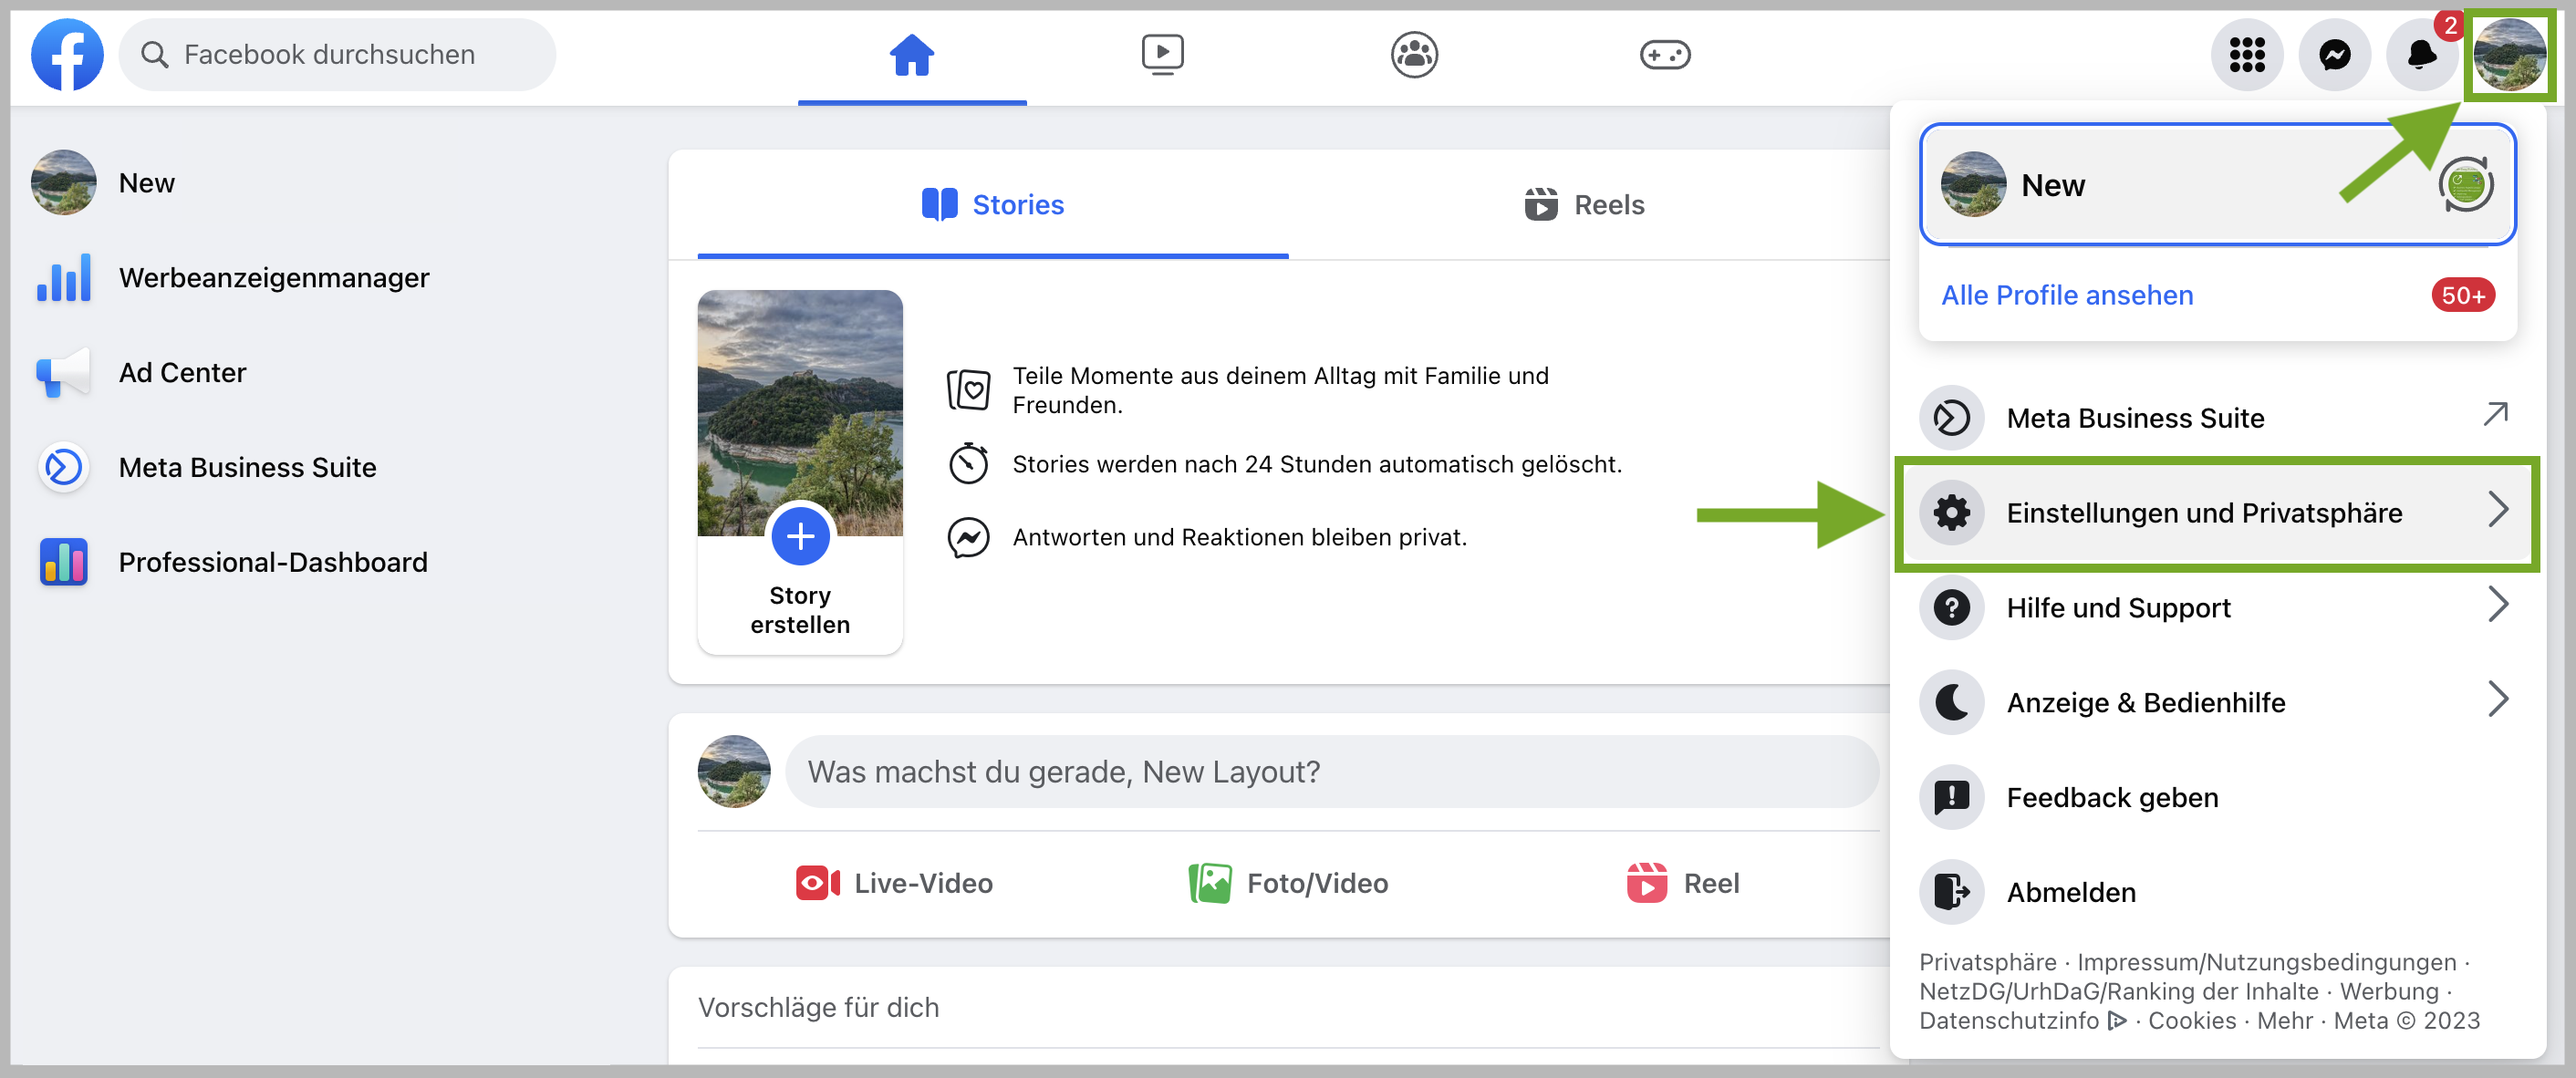
Task: Open the notifications bell
Action: 2421,54
